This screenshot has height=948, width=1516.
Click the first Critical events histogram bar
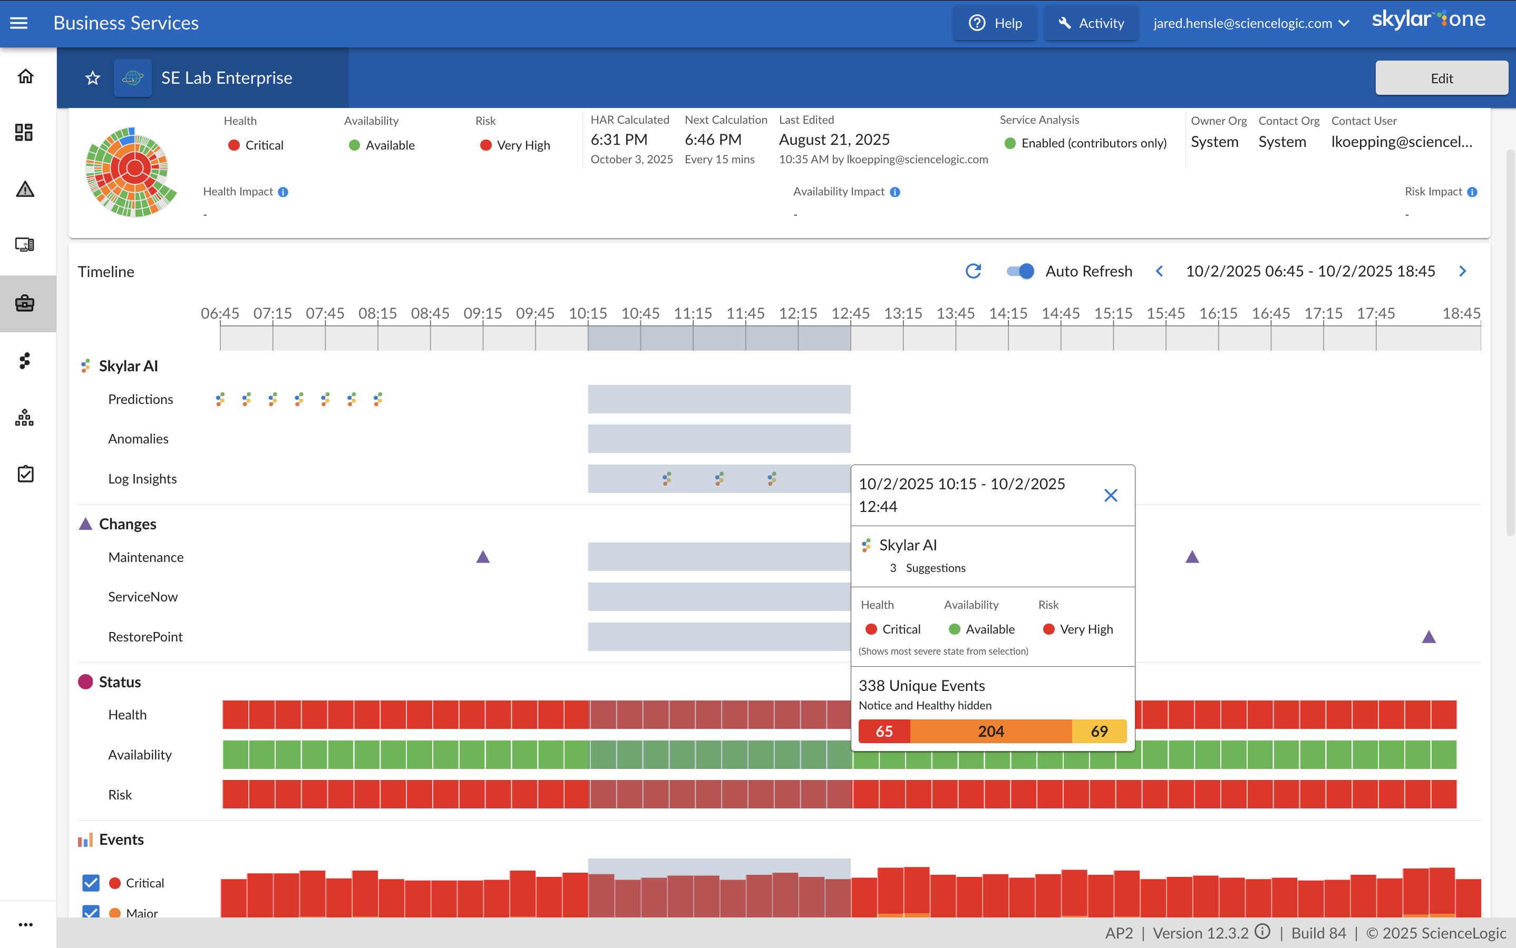[234, 898]
